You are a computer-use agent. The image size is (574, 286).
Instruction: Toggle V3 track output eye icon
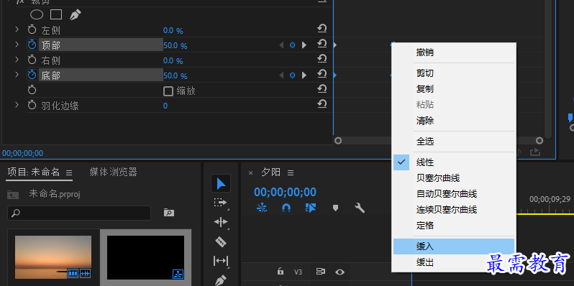[340, 272]
